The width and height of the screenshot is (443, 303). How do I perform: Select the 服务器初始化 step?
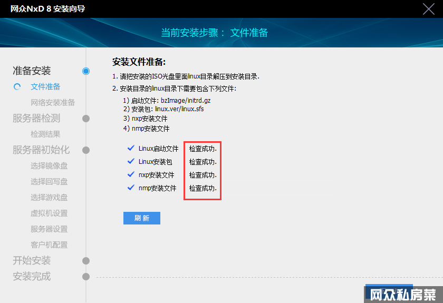[x=41, y=150]
